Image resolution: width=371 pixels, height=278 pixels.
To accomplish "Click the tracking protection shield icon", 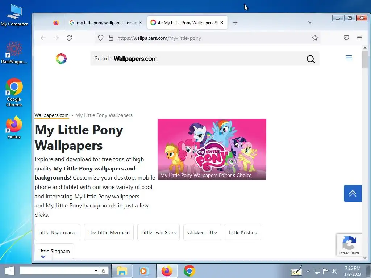I will [x=101, y=38].
